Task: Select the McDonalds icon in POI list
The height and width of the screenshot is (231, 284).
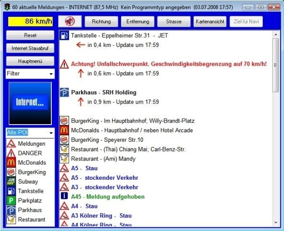Action: tap(11, 162)
